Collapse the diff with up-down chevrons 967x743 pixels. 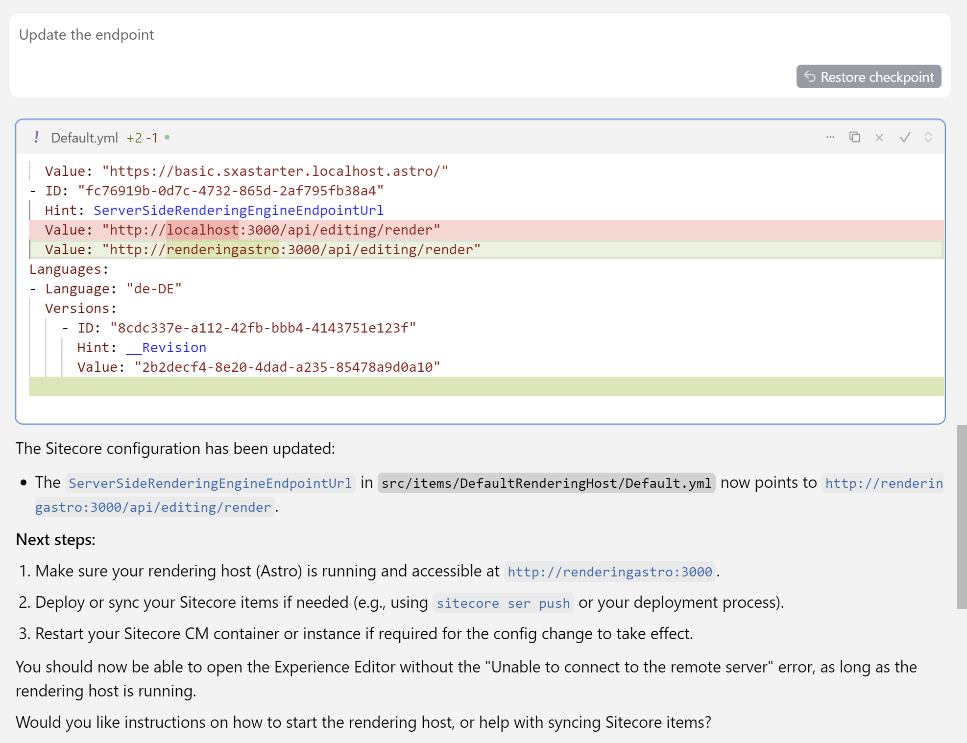(x=928, y=137)
